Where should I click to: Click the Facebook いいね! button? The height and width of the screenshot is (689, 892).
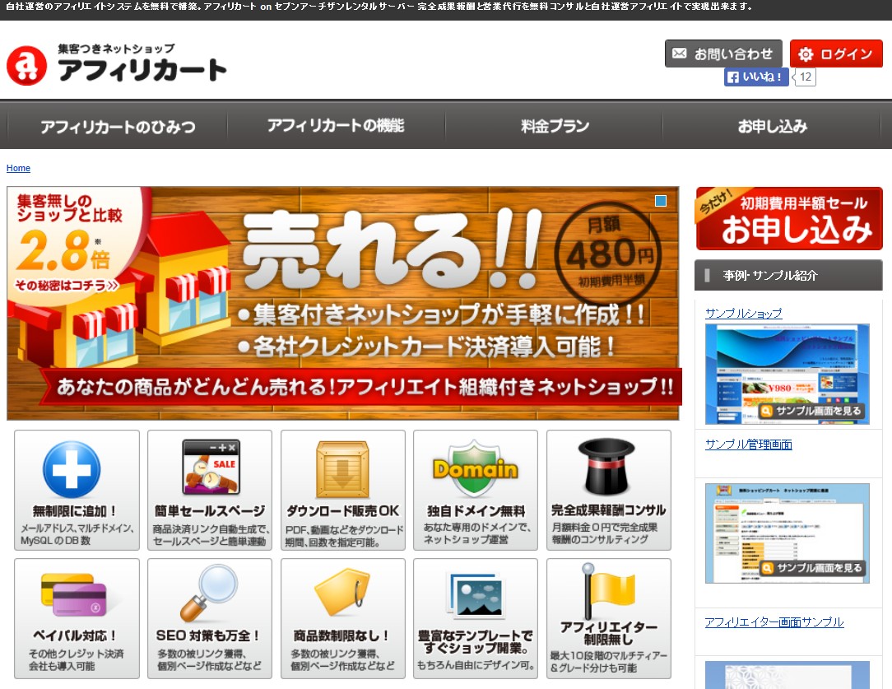(756, 77)
